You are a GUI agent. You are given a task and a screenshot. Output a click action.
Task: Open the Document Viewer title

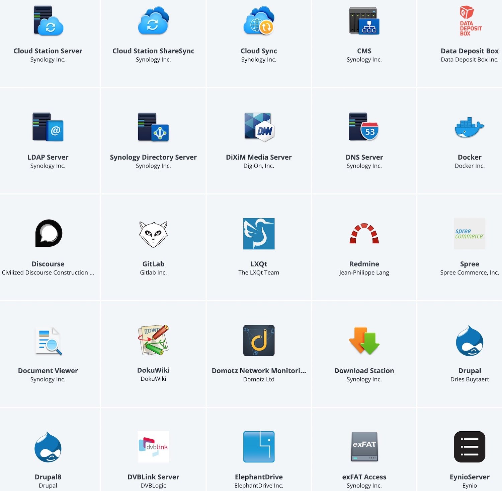pos(48,371)
